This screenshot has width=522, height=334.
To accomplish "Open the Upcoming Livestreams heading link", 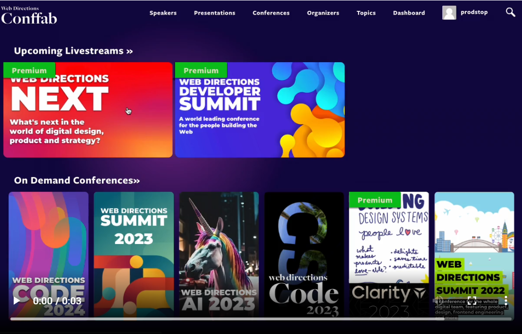I will click(x=73, y=51).
